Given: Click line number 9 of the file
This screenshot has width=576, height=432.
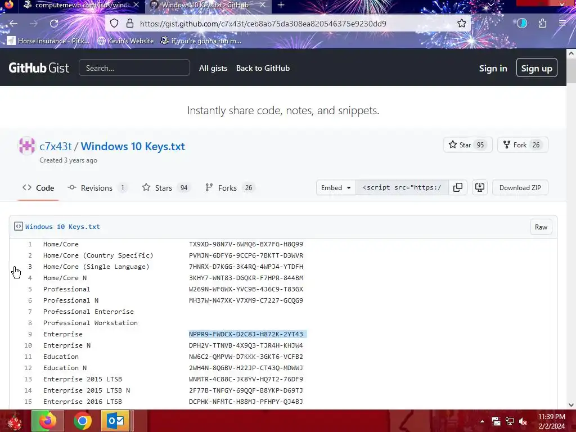Looking at the screenshot, I should [x=30, y=334].
